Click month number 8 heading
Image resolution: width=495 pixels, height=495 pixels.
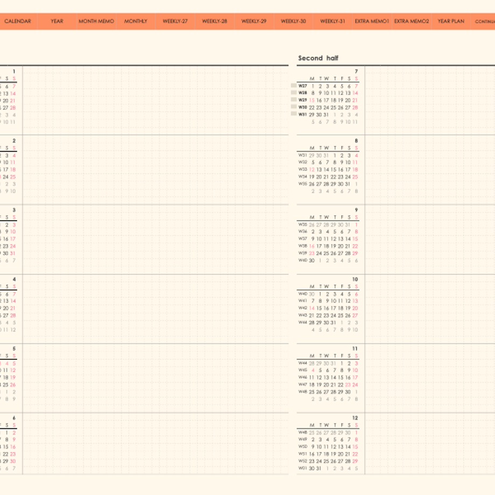click(356, 141)
